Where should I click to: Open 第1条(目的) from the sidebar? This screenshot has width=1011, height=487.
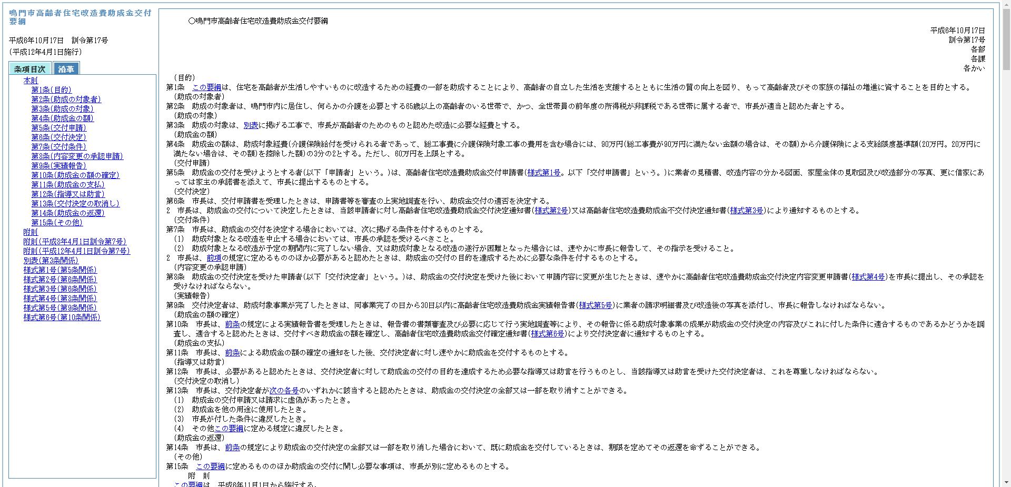pos(52,90)
